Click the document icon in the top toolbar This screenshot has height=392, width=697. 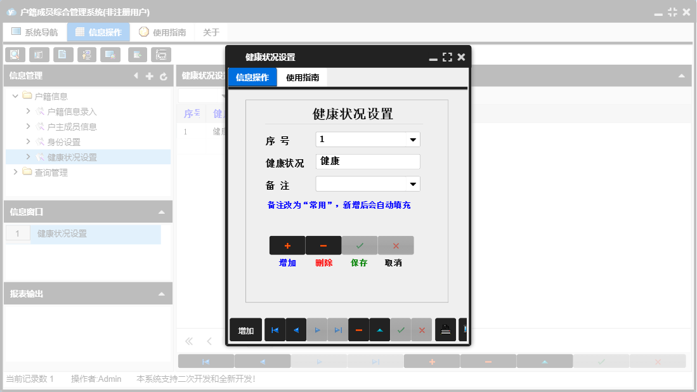coord(63,55)
